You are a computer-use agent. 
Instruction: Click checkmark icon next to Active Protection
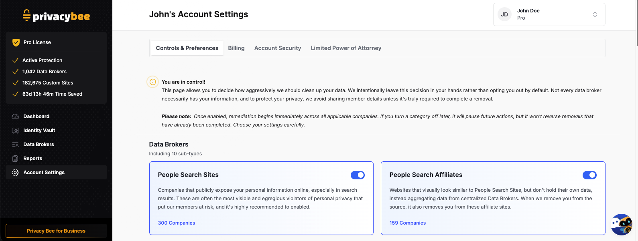tap(16, 60)
